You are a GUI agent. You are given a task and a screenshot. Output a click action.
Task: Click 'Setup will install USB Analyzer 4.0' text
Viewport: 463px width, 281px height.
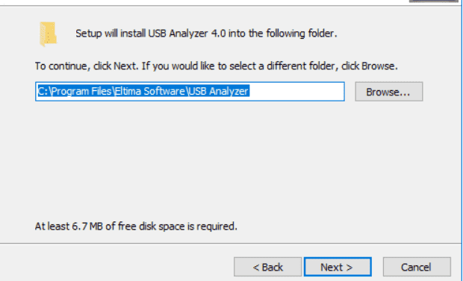click(151, 34)
